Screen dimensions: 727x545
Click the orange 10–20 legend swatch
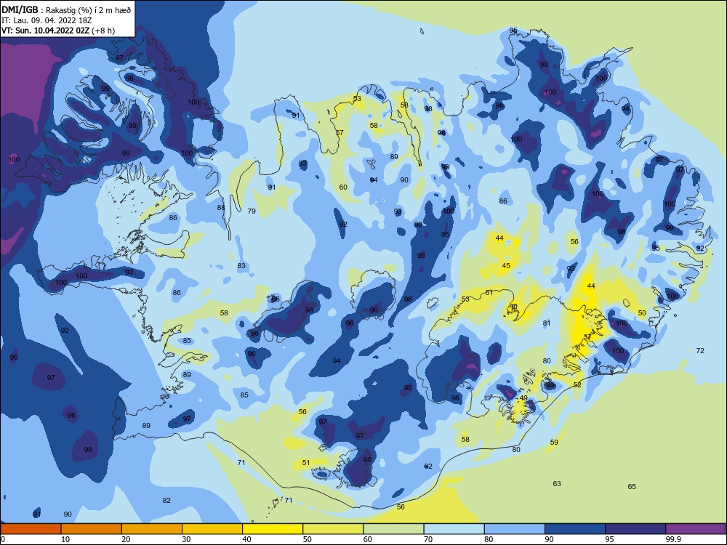click(x=92, y=529)
